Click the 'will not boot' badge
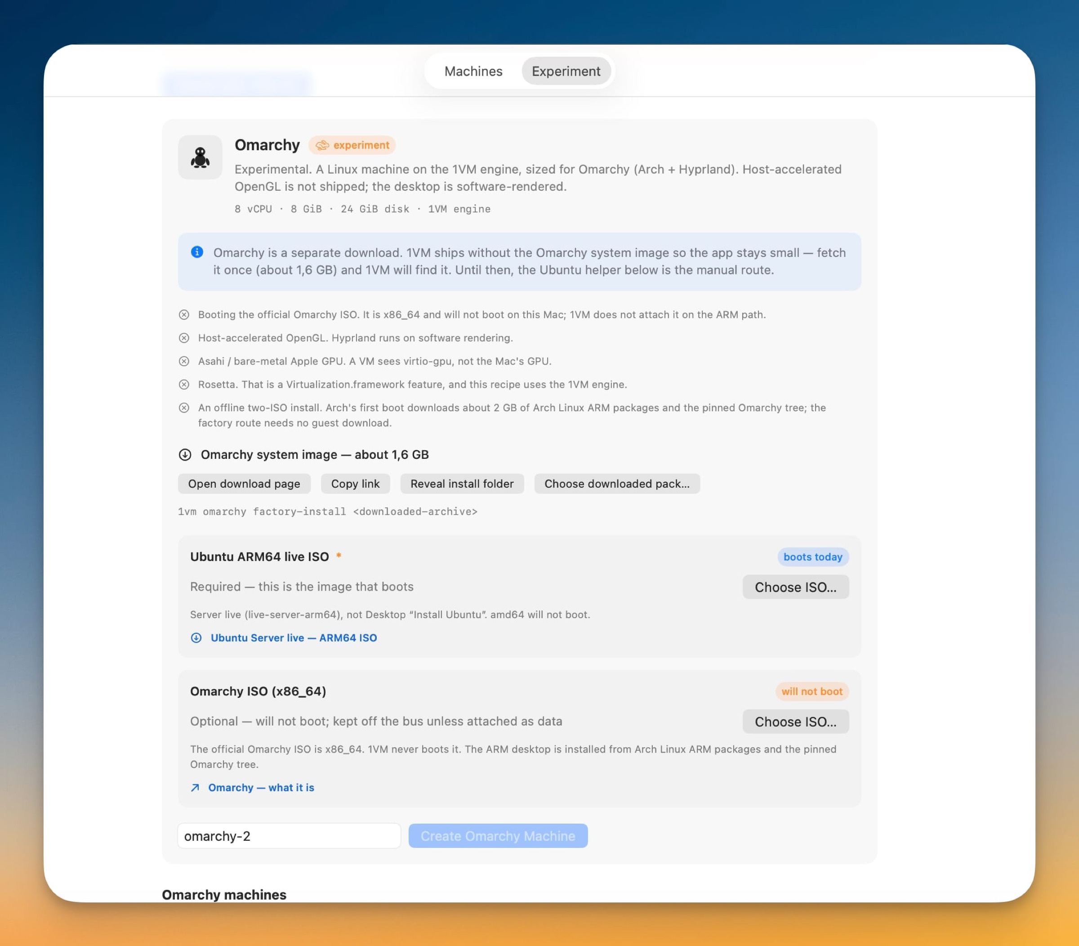 pos(812,691)
